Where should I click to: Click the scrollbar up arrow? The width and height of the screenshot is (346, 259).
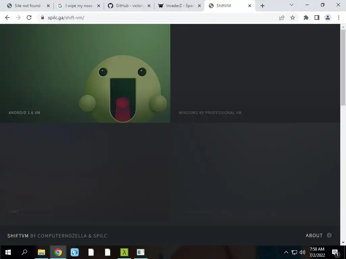(x=343, y=27)
